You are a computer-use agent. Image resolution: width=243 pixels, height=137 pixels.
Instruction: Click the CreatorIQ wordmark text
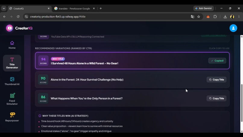(24, 28)
